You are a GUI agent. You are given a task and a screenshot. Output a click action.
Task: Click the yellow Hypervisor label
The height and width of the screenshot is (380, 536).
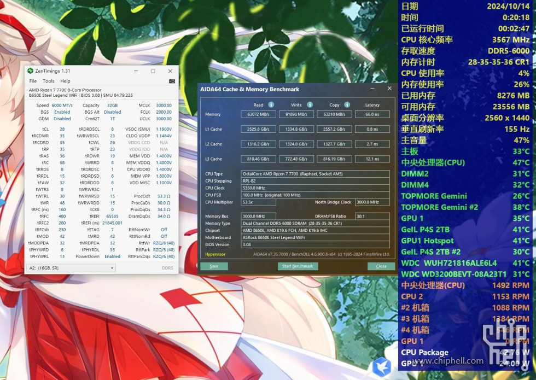(x=215, y=254)
